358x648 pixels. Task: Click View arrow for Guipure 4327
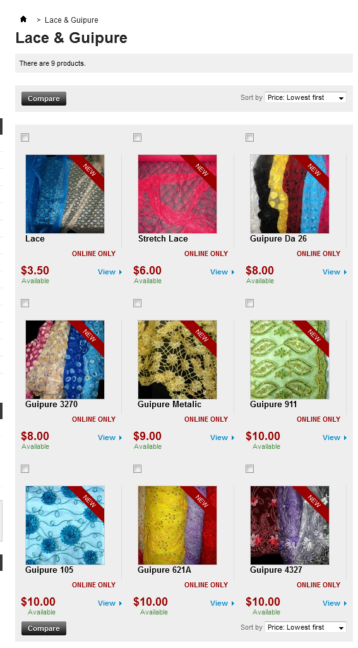335,603
